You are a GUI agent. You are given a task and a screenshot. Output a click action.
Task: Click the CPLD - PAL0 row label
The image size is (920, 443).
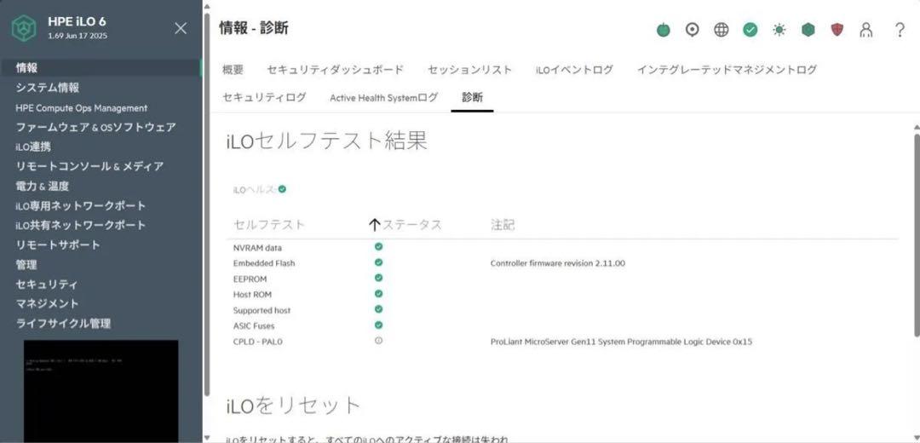[257, 341]
